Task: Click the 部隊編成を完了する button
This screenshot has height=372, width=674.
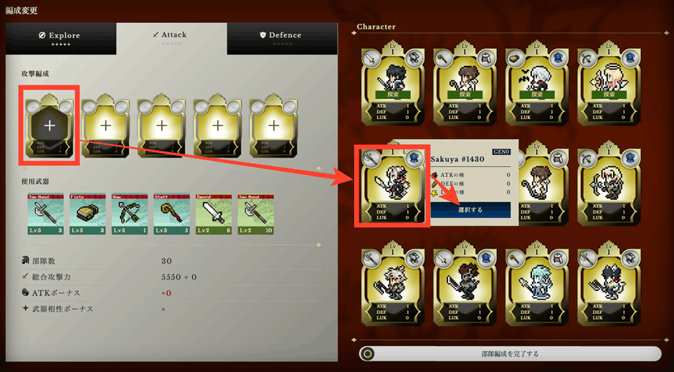Action: pos(511,354)
